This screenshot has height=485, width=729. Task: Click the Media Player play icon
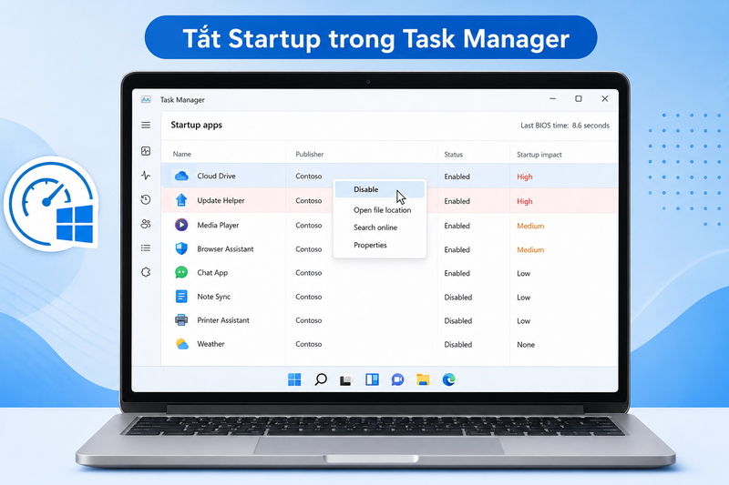coord(181,225)
